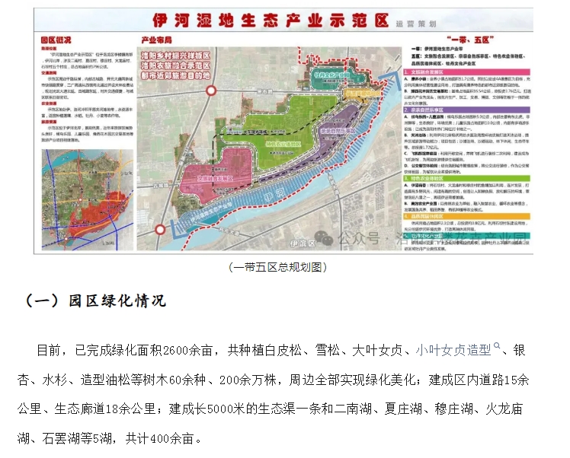The height and width of the screenshot is (458, 570).
Task: Open the 伊河湿地生态产业示范区 planning map image
Action: coord(283,131)
